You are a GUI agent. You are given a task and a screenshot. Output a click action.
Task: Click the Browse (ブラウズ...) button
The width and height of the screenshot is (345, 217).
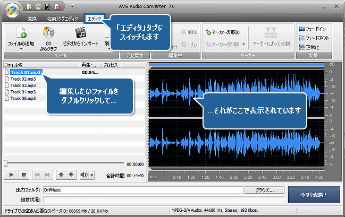264,189
